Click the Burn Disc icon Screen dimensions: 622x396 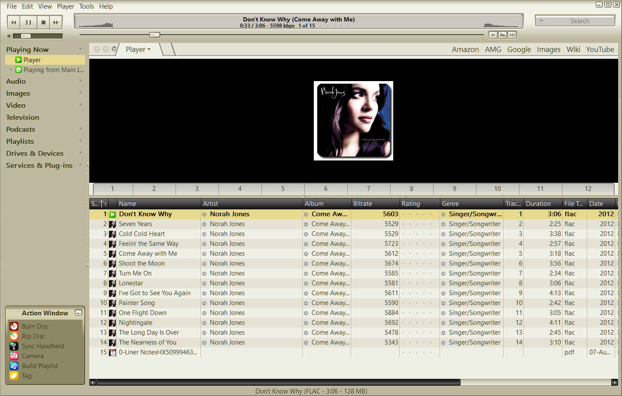coord(14,326)
